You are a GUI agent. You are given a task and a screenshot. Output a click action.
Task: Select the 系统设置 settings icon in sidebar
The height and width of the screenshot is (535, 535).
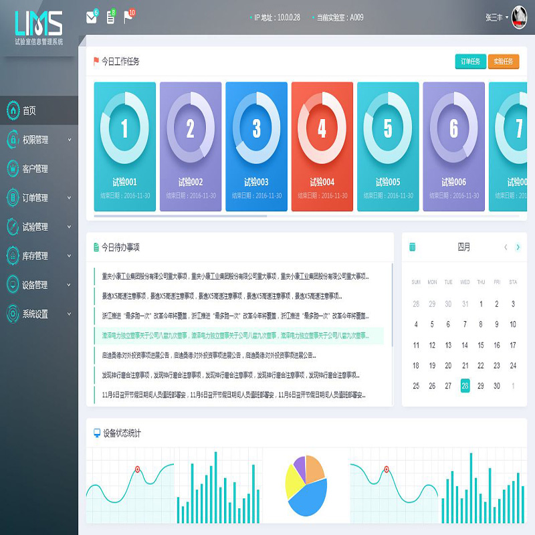(14, 314)
